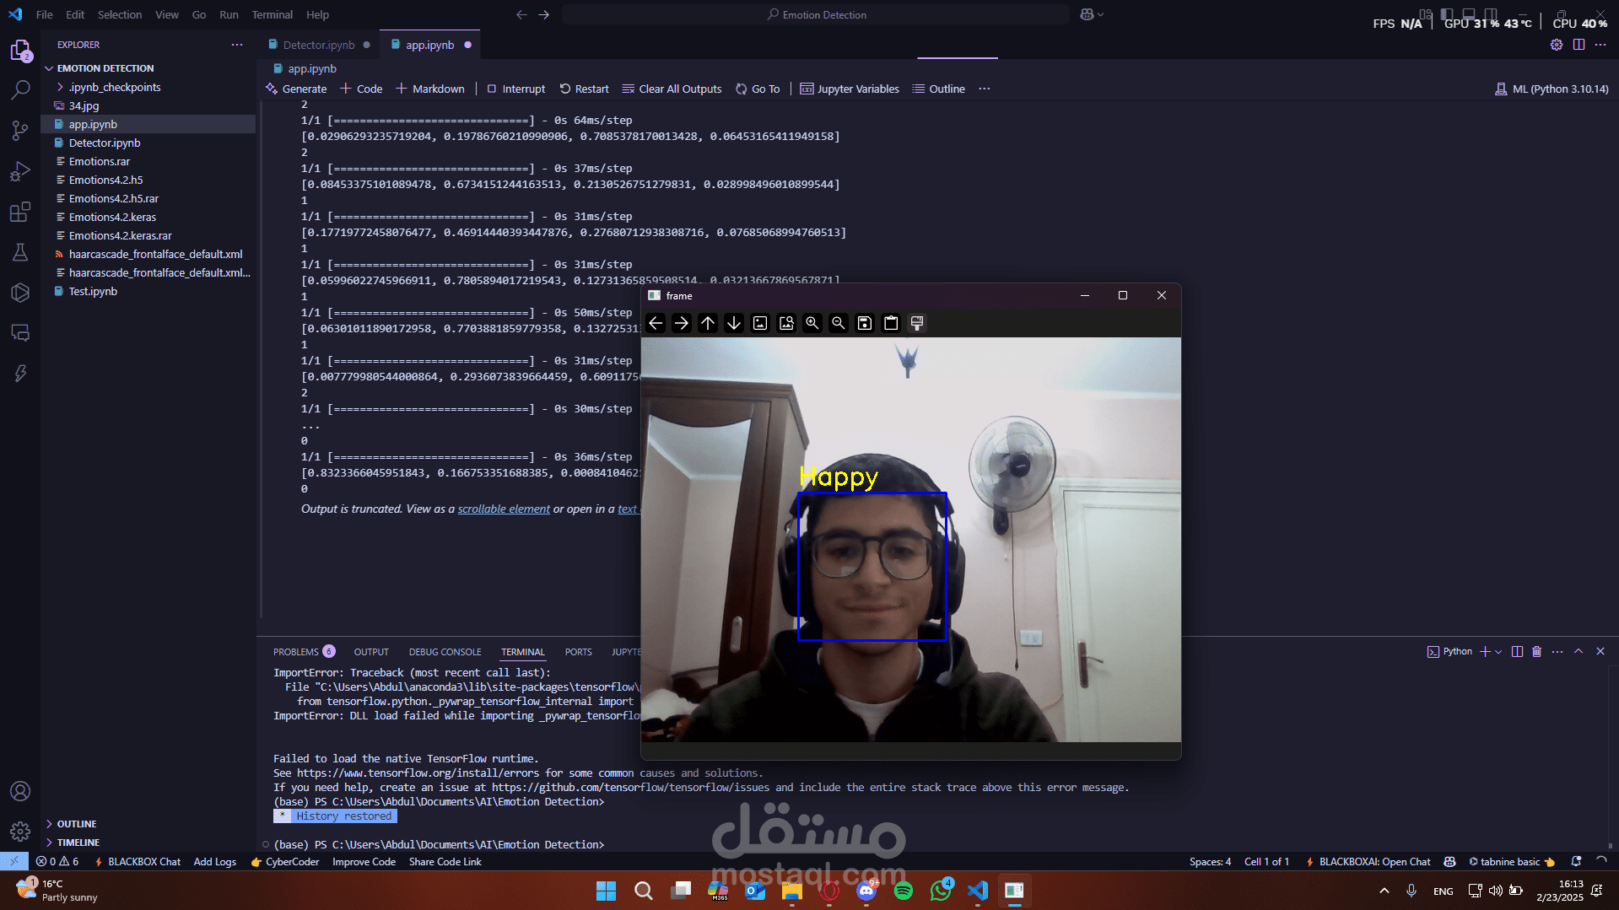This screenshot has height=910, width=1619.
Task: Show hidden system tray icons
Action: [1384, 891]
